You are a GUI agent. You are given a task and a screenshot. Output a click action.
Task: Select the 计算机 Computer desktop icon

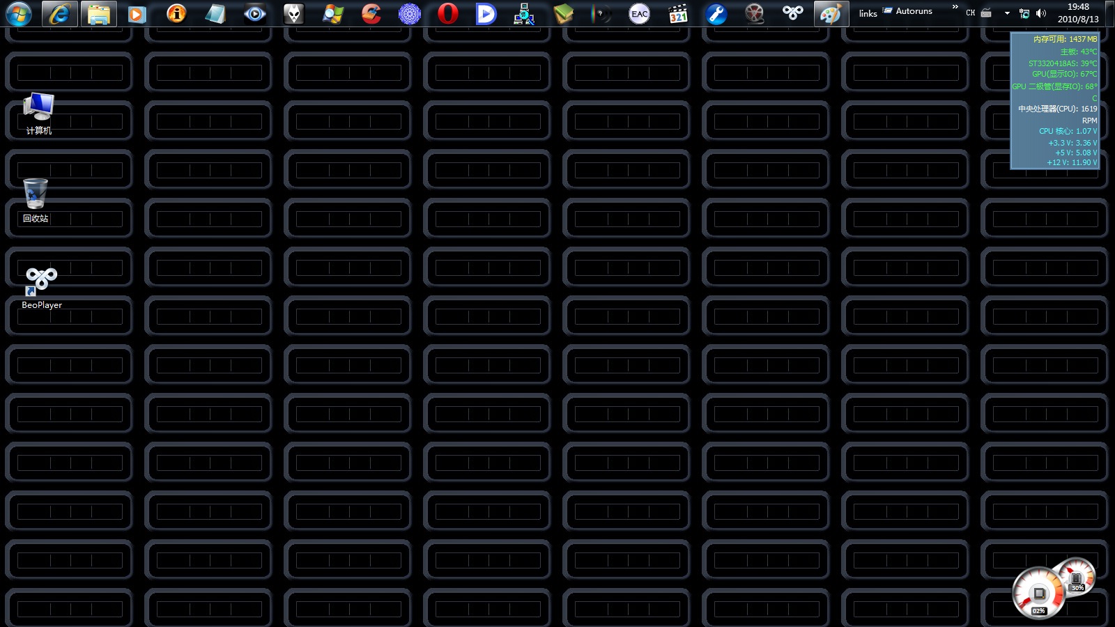(x=38, y=114)
